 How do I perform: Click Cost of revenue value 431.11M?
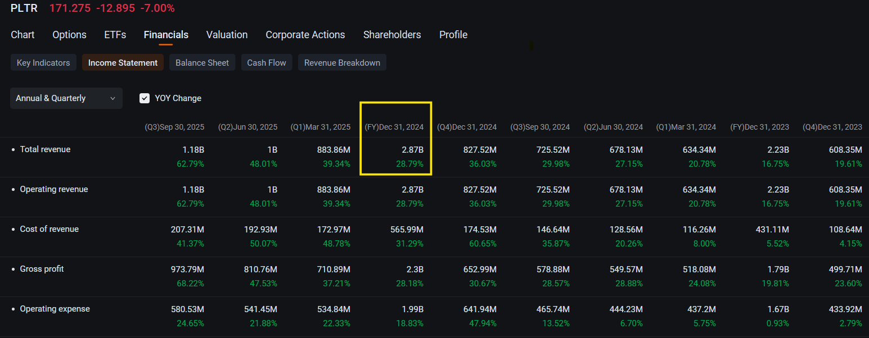point(773,229)
